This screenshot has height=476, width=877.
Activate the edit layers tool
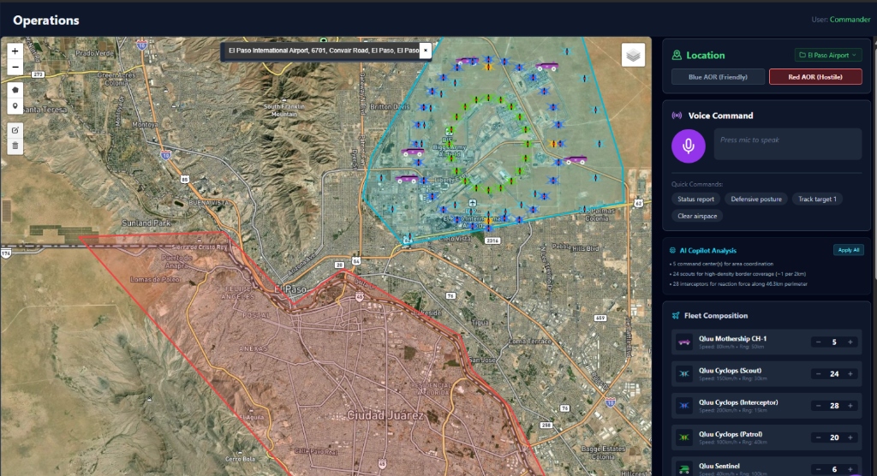[15, 130]
